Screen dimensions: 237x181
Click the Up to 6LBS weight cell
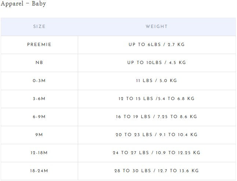point(156,45)
